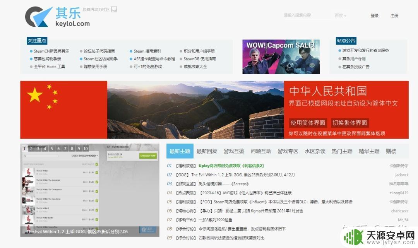This screenshot has width=418, height=248.
Task: Switch to 最新主题 tab
Action: point(180,151)
